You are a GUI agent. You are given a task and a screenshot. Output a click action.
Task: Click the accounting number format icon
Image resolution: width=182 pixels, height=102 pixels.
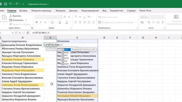tap(142, 22)
